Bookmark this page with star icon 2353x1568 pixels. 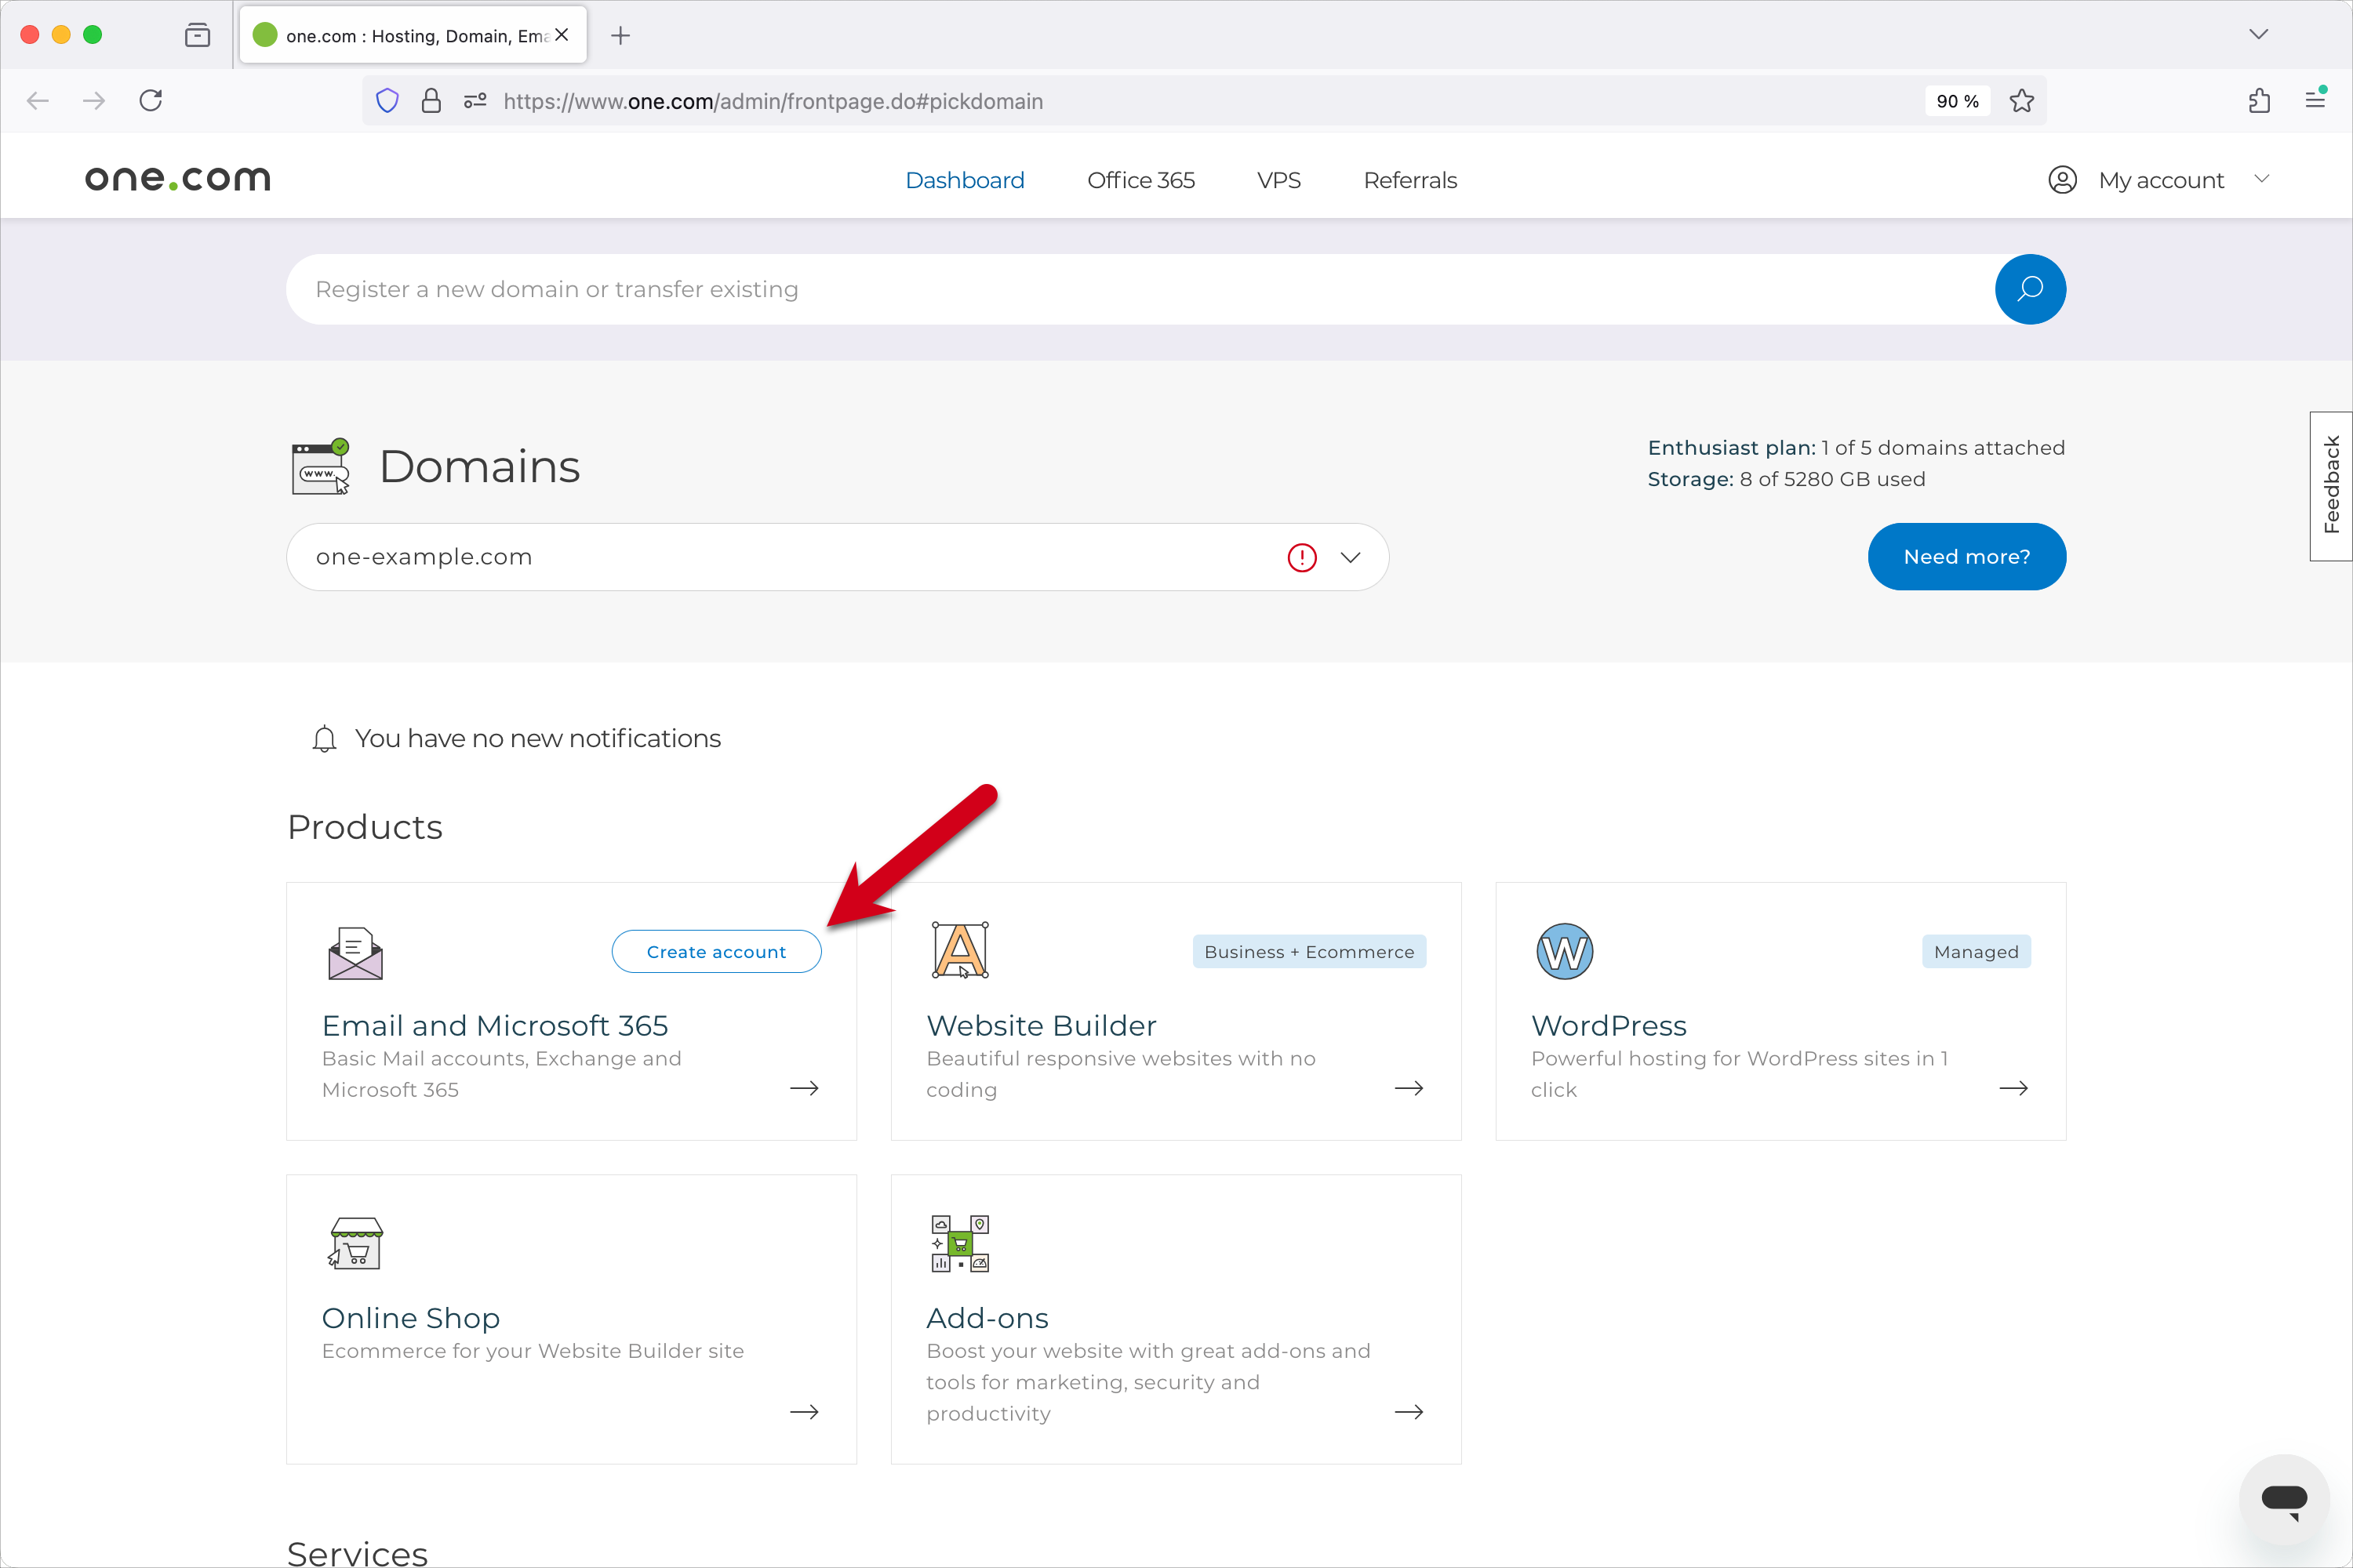tap(2021, 101)
